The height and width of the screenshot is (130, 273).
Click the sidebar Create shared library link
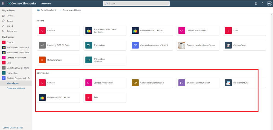(x=16, y=88)
